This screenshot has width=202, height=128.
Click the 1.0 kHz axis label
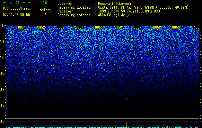(x=3, y=58)
